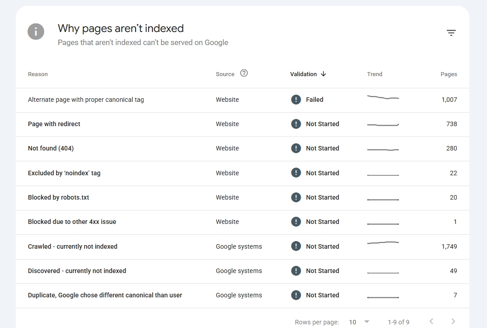The height and width of the screenshot is (328, 487).
Task: Click the Pages column header
Action: tap(449, 74)
